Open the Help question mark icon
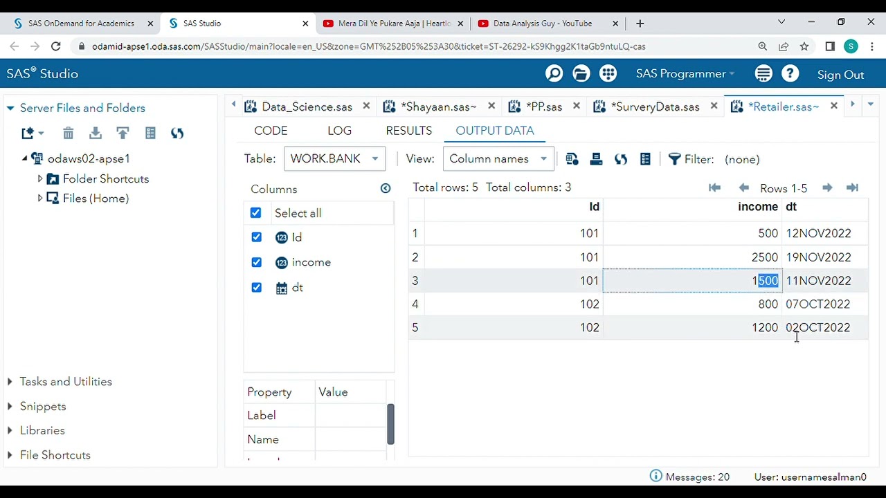Screen dimensions: 886x498 coord(790,74)
